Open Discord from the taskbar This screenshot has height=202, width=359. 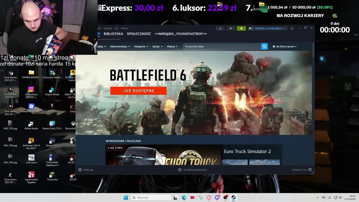217,198
